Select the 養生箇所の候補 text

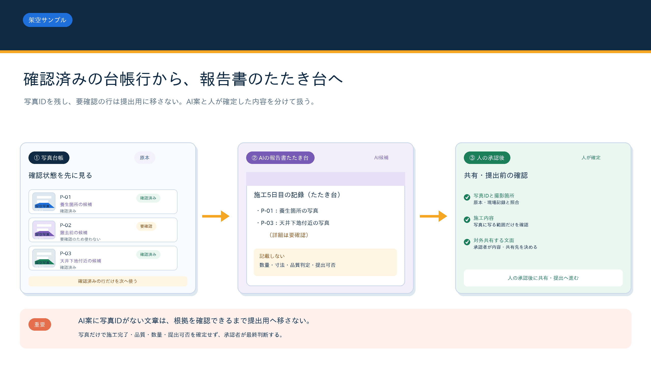pos(76,204)
